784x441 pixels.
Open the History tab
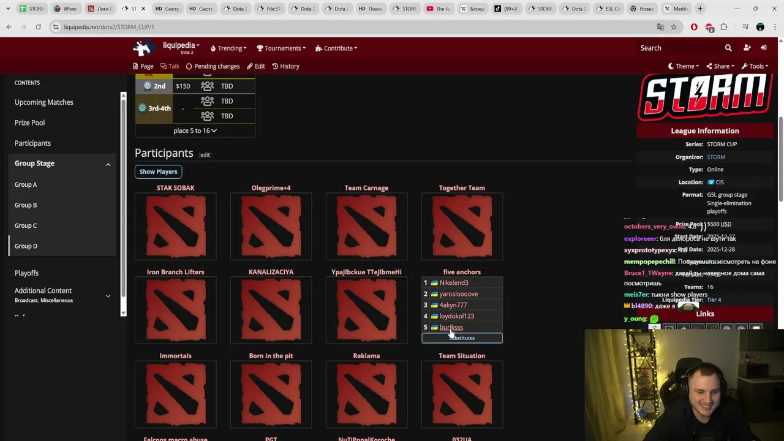click(x=285, y=66)
